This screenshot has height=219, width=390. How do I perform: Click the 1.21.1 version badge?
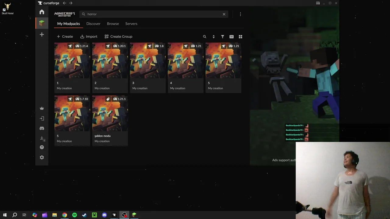point(119,99)
